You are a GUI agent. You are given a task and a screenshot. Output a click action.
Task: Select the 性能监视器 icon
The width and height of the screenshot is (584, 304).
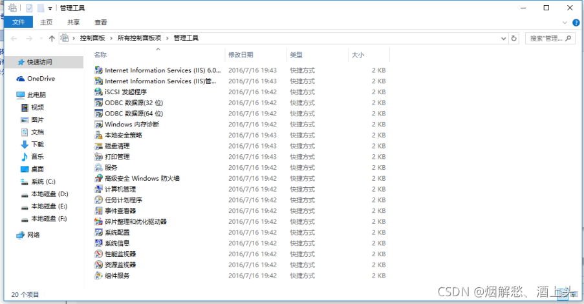click(99, 254)
